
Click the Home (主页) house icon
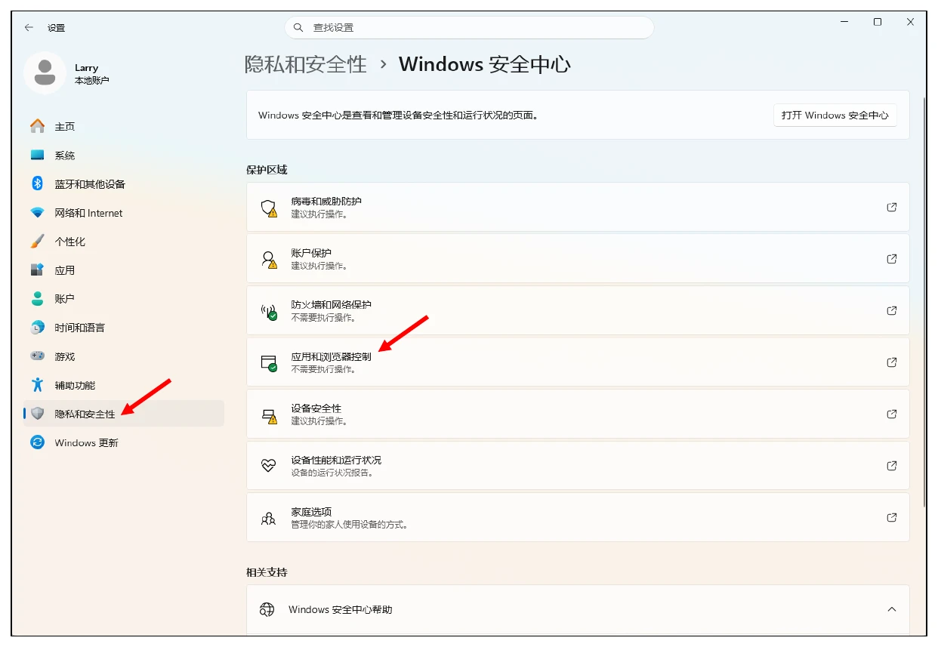38,126
